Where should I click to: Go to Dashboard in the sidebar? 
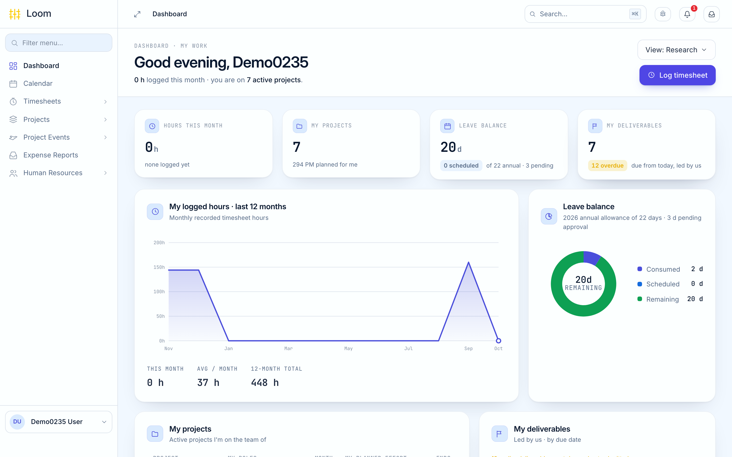pyautogui.click(x=59, y=66)
